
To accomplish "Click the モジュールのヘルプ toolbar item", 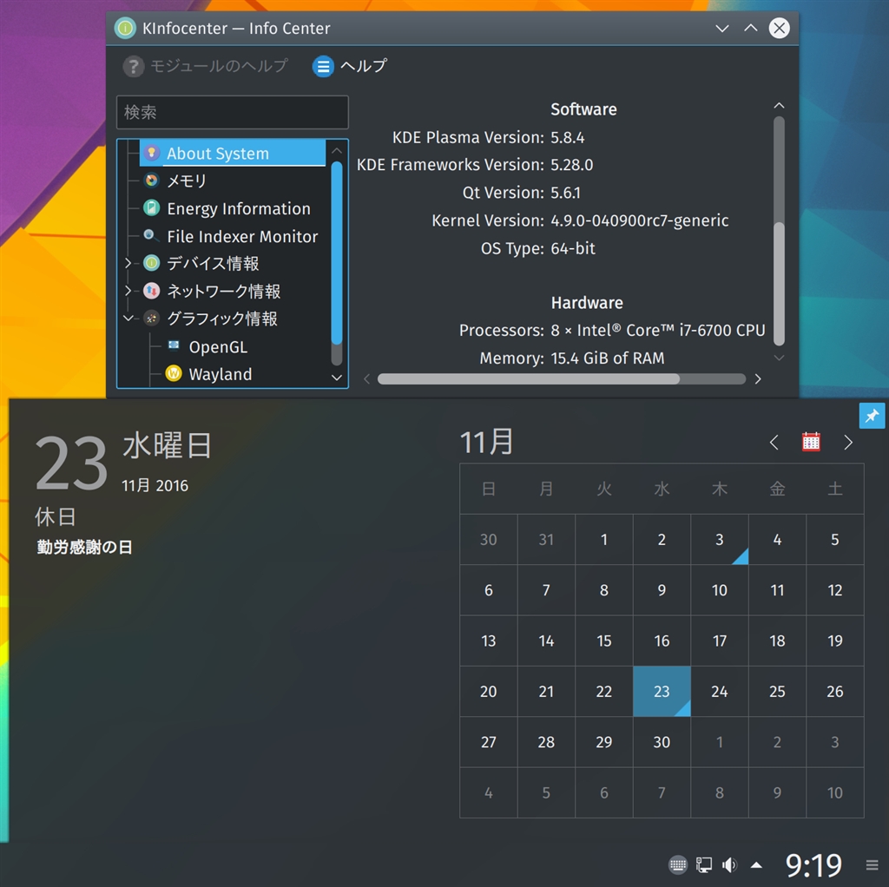I will point(205,66).
